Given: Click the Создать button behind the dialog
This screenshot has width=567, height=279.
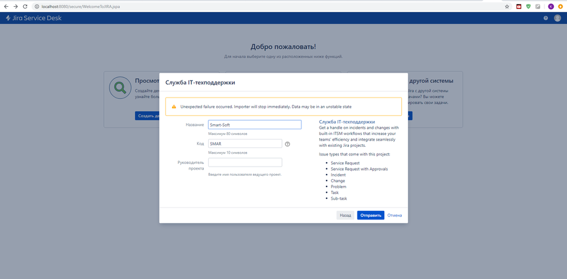Looking at the screenshot, I should 147,116.
